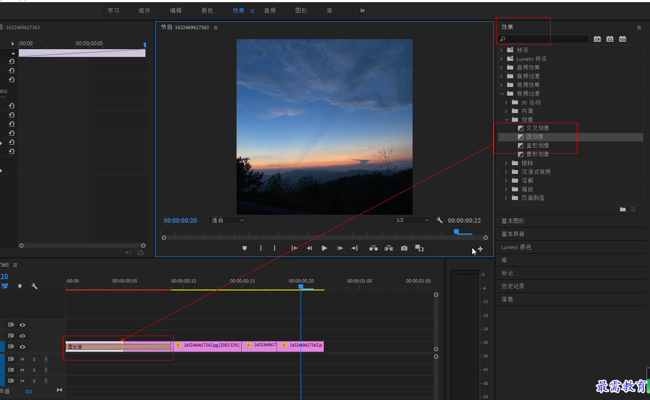Step back one frame in program monitor
This screenshot has width=650, height=400.
point(309,248)
